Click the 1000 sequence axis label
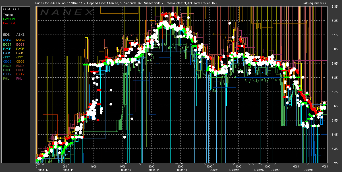The width and height of the screenshot is (342, 172). (94, 166)
